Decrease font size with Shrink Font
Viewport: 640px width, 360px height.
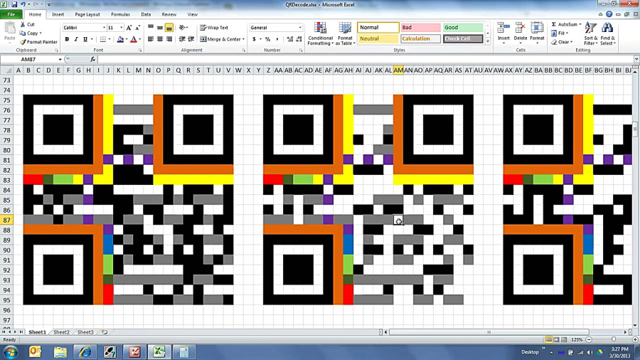pos(137,28)
